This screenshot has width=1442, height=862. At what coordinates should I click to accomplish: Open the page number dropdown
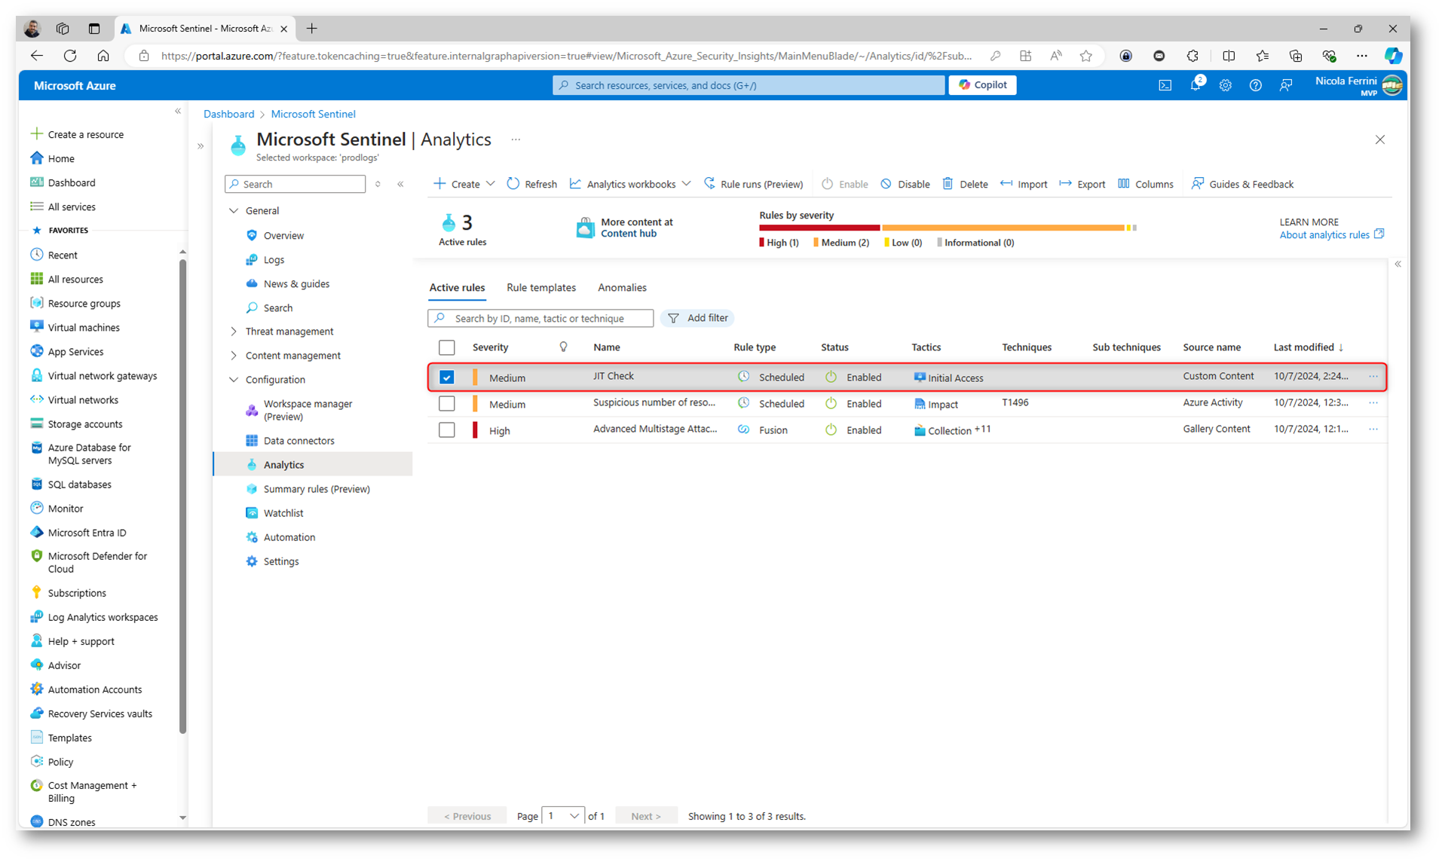coord(563,816)
